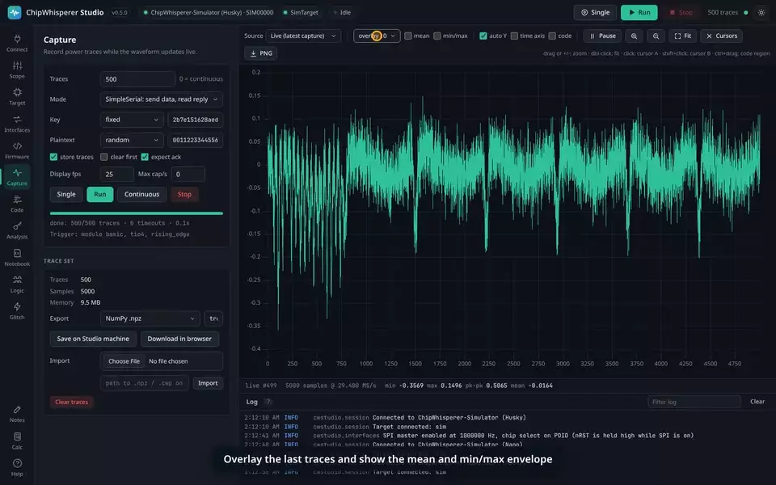
Task: Open the Logic analyzer sidebar icon
Action: click(x=17, y=284)
